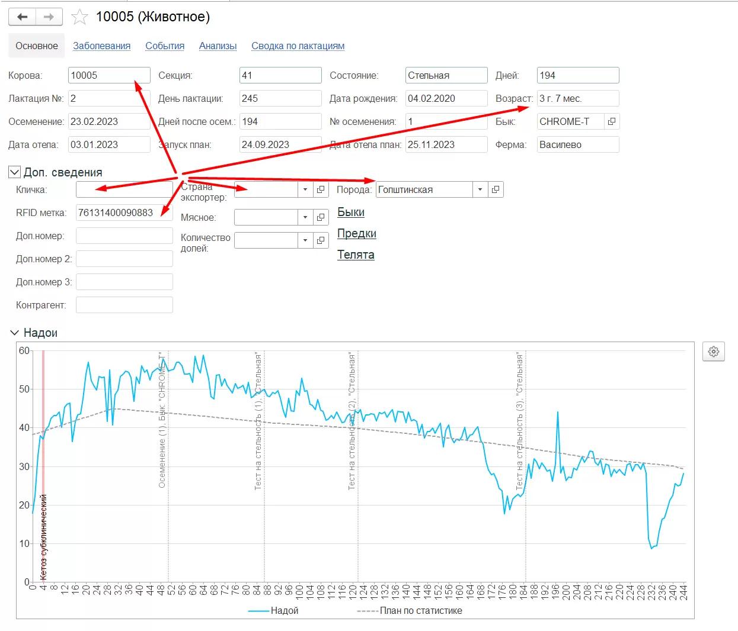
Task: Switch to the Заболевания tab
Action: click(102, 46)
